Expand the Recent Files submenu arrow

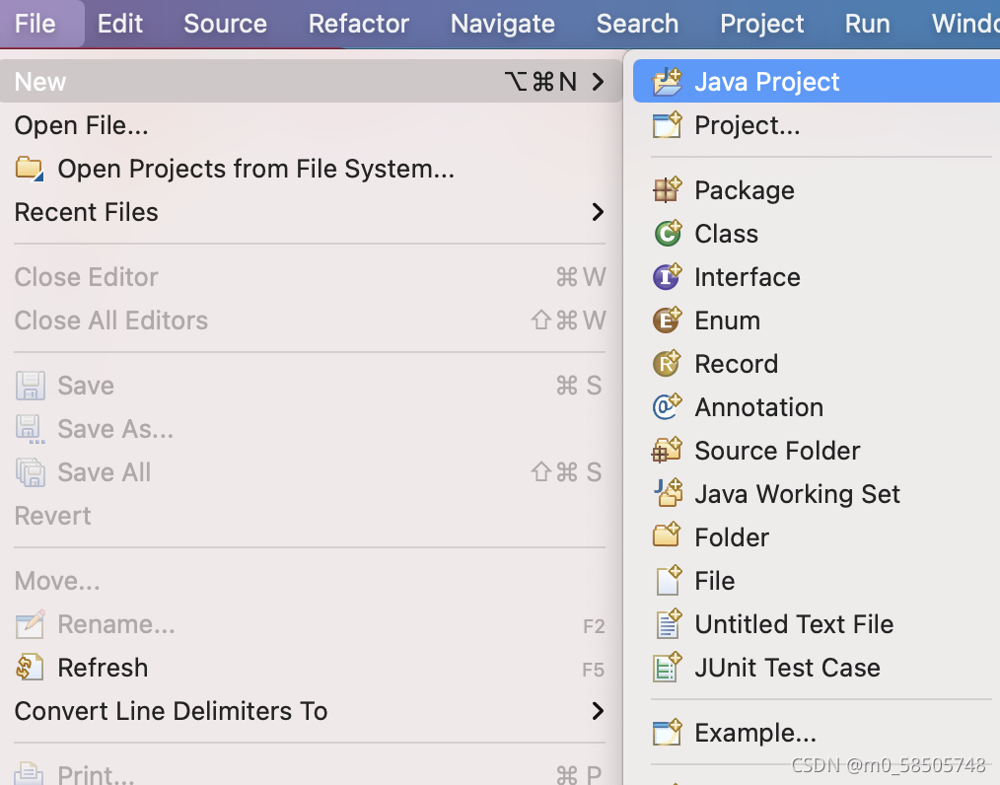point(598,212)
